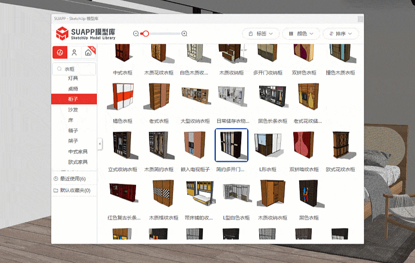This screenshot has height=263, width=415.
Task: Select the 红色复古长条... model thumbnail
Action: [x=123, y=193]
